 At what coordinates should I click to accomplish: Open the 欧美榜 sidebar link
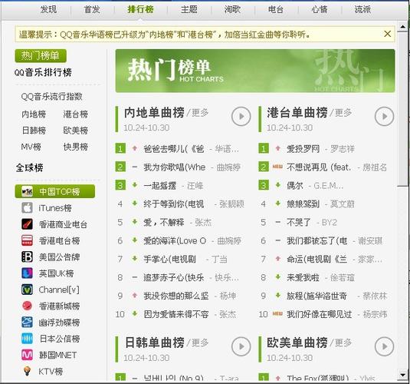pyautogui.click(x=75, y=131)
